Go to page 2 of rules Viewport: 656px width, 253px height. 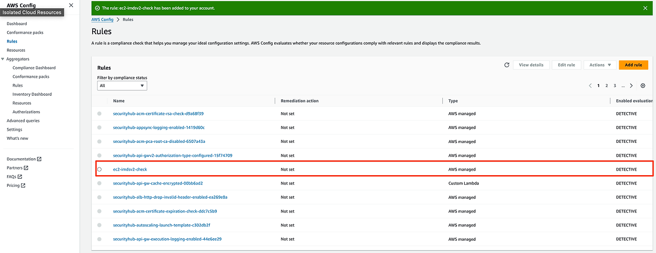coord(607,86)
